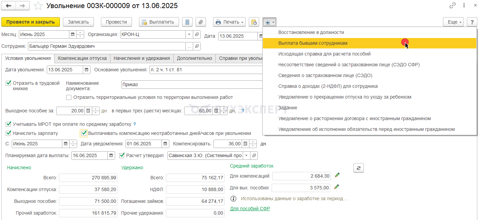Enable Отразить территориальные условия checkbox
Image resolution: width=479 pixels, height=220 pixels.
tap(69, 97)
